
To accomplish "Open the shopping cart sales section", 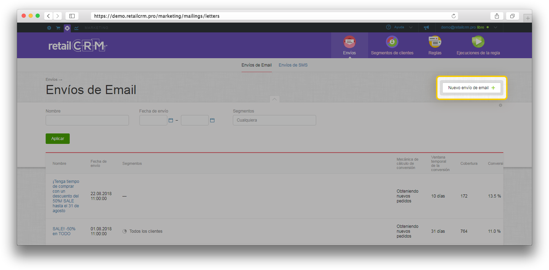I will [58, 28].
